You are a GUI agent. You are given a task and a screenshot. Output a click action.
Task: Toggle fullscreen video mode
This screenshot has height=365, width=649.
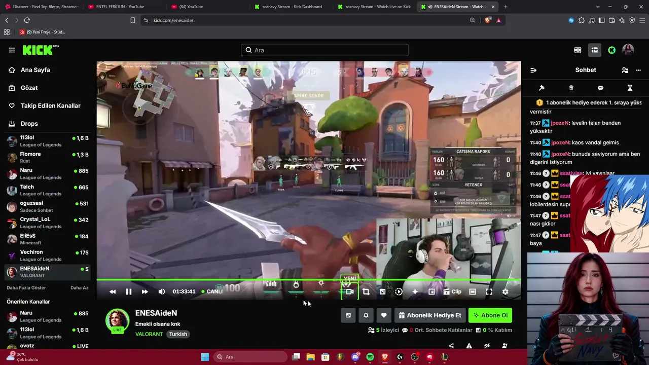click(489, 291)
